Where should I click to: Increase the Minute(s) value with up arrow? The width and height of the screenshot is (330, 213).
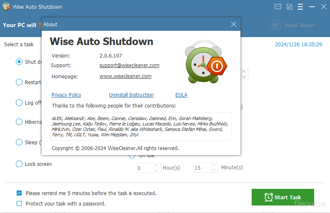coord(213,165)
